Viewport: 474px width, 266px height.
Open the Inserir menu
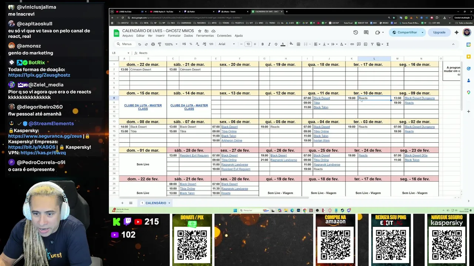pyautogui.click(x=160, y=36)
